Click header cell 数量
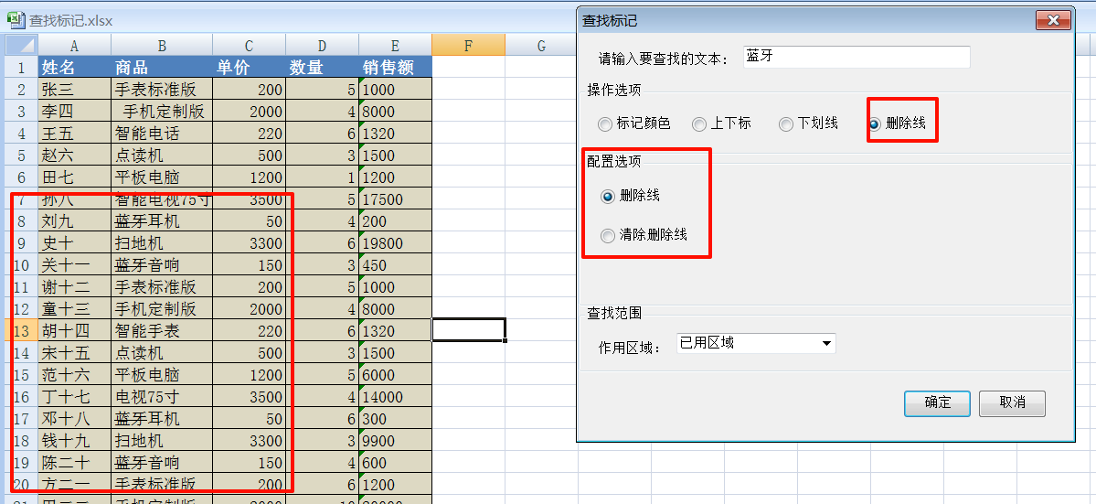 pos(323,67)
